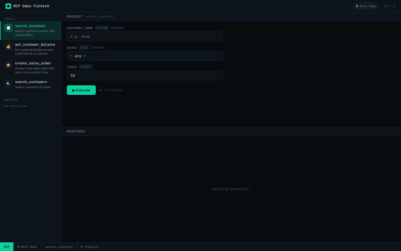Select the get_customer_balance tool

coord(31,49)
